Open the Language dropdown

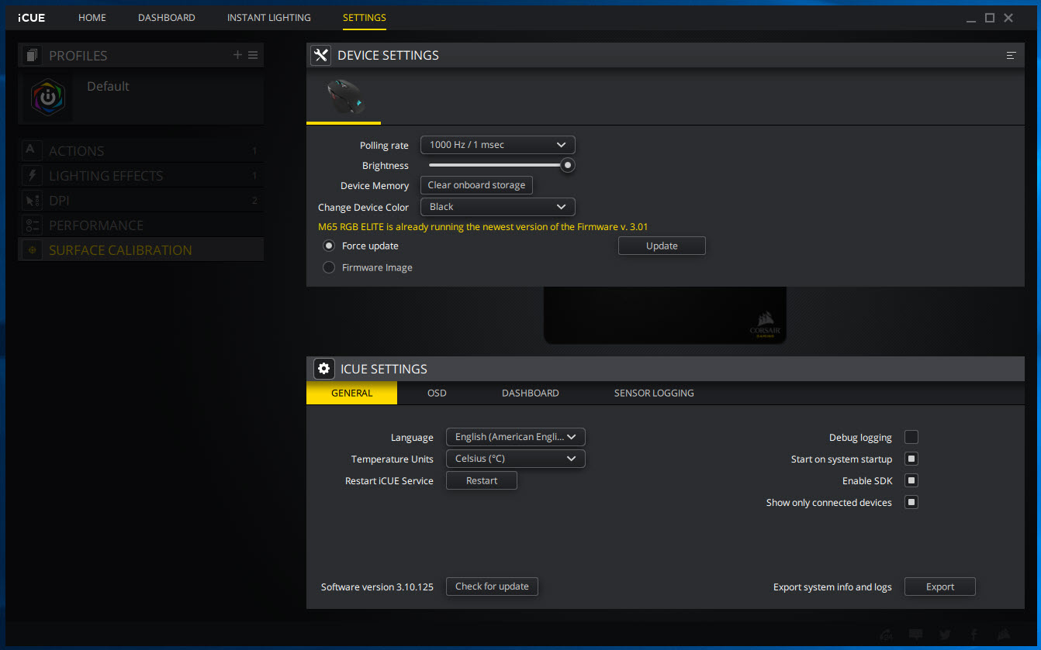(515, 437)
